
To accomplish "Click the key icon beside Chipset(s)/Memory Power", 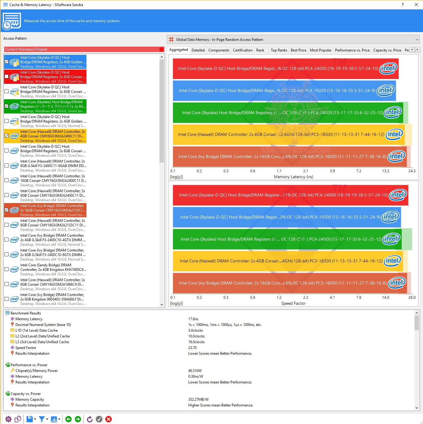I will (12, 371).
